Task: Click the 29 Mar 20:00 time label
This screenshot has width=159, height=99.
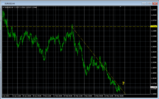Action: click(119, 96)
